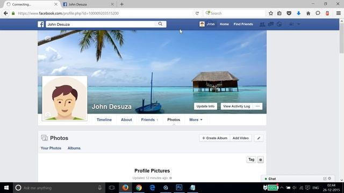
Task: Click the cover photo camera icon
Action: 48,39
